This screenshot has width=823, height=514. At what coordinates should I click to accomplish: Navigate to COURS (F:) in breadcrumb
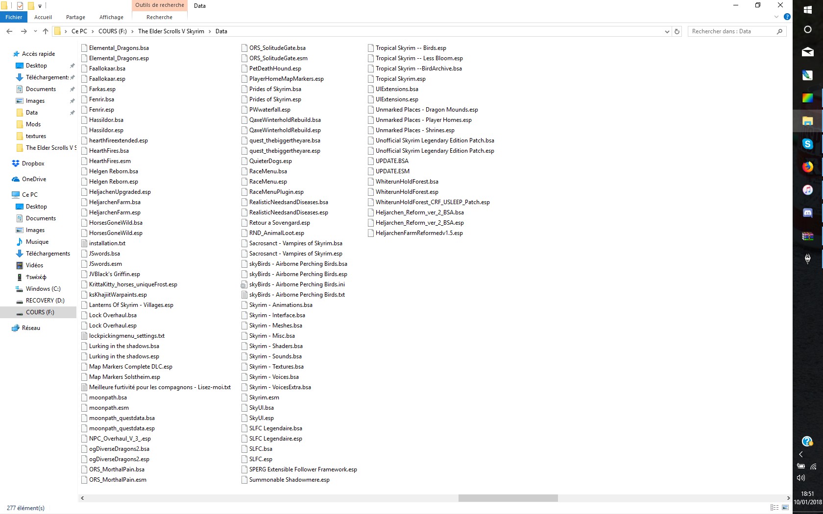[112, 31]
